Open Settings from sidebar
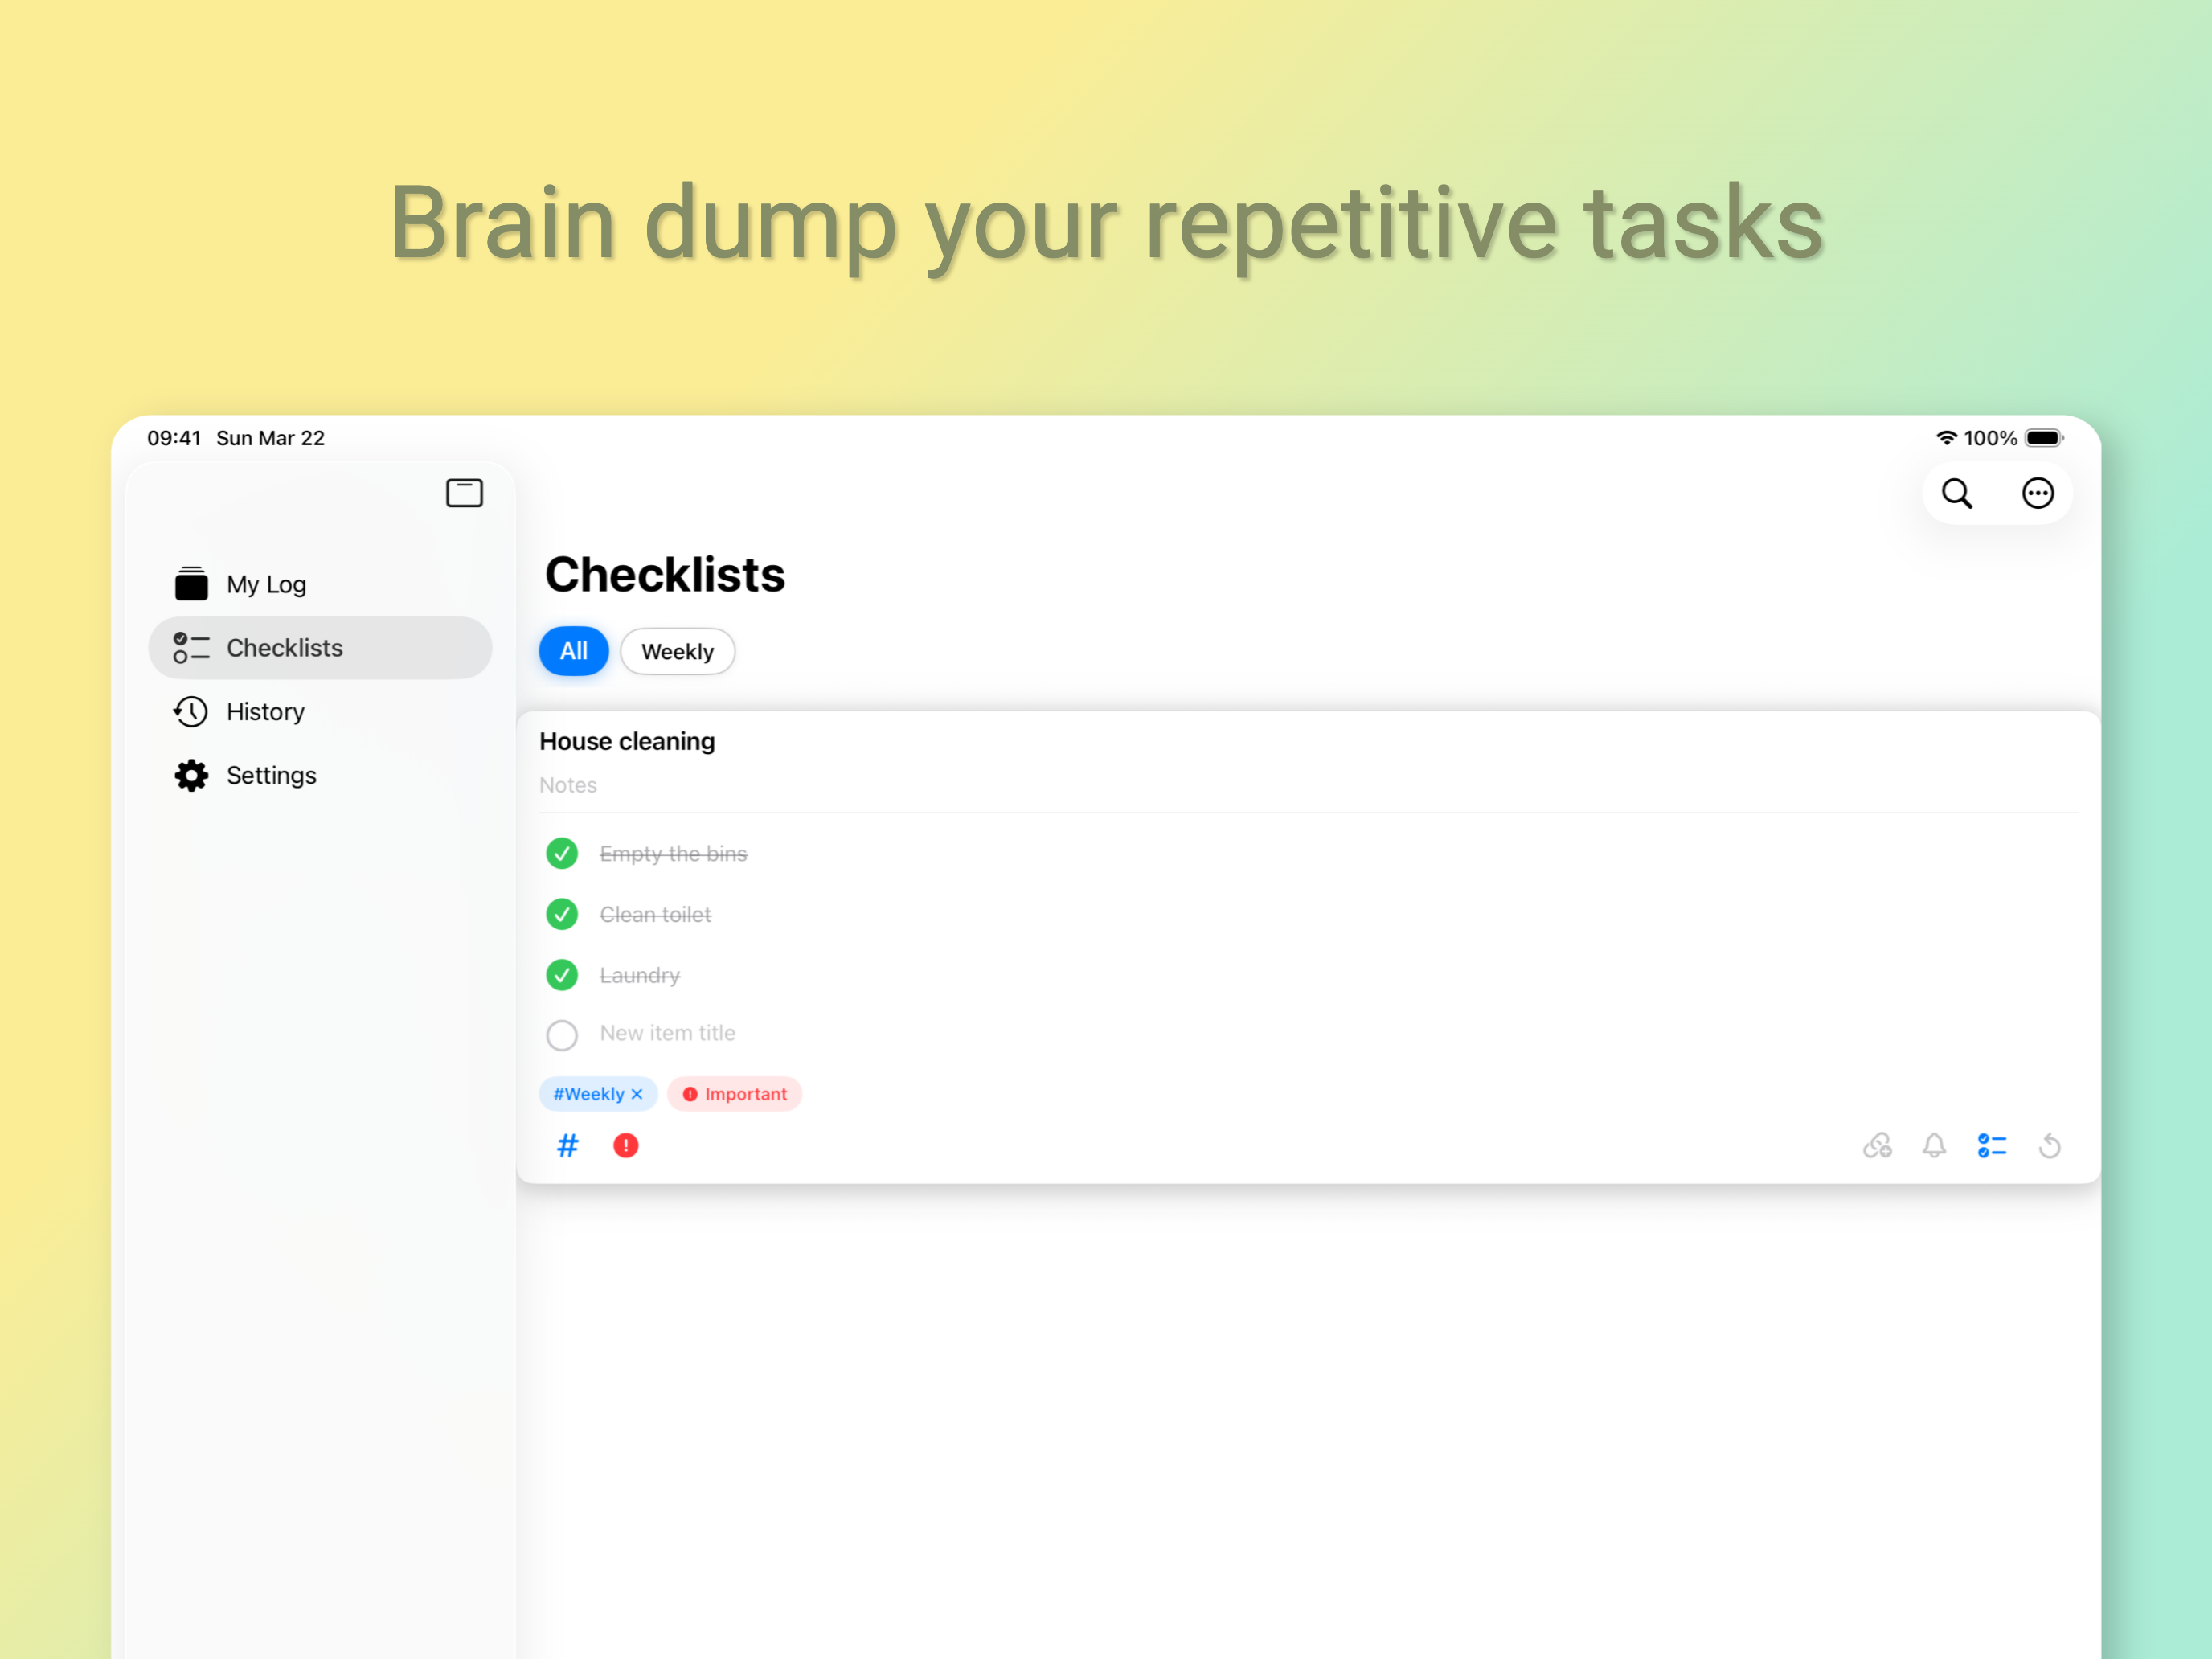Screen dimensions: 2212x1659 point(320,776)
